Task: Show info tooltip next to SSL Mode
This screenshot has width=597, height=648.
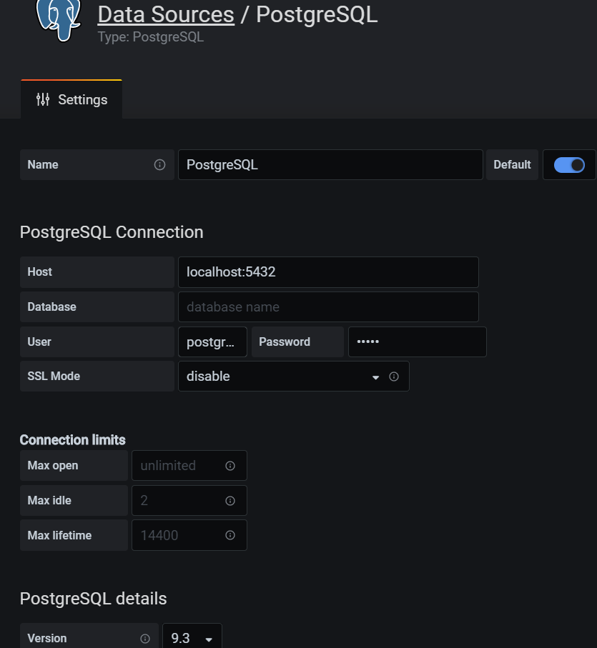Action: click(394, 377)
